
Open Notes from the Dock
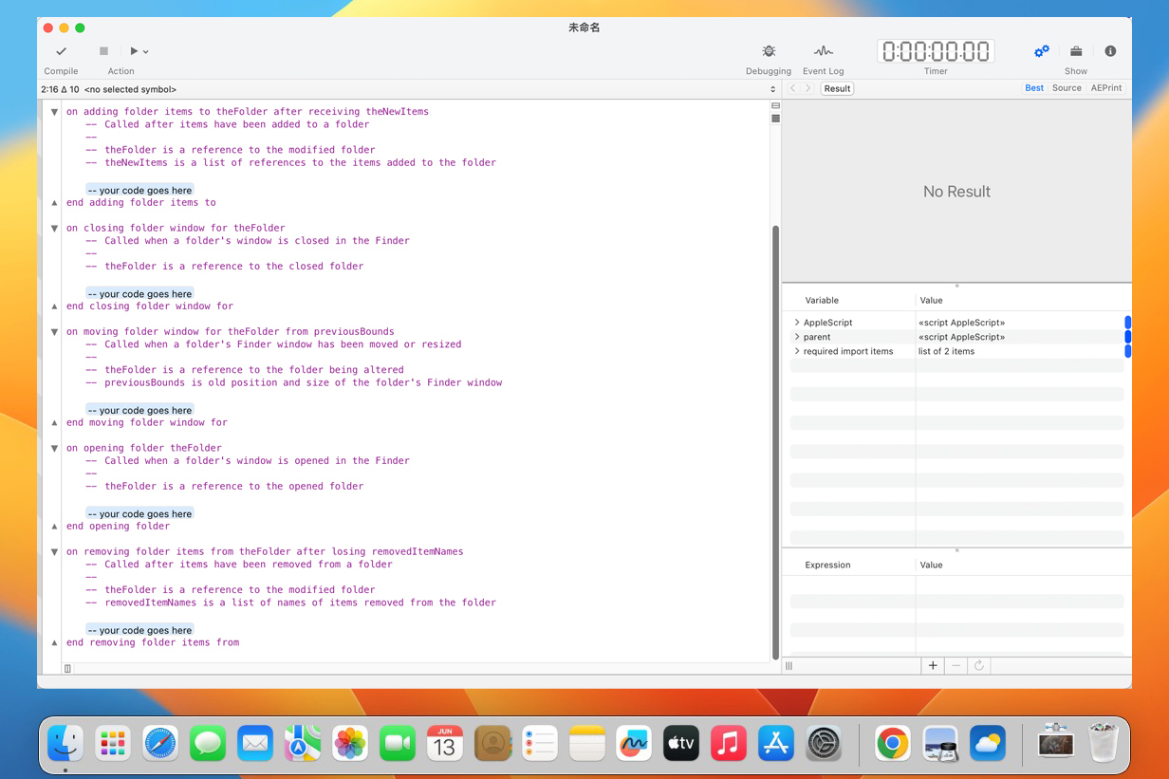[587, 743]
